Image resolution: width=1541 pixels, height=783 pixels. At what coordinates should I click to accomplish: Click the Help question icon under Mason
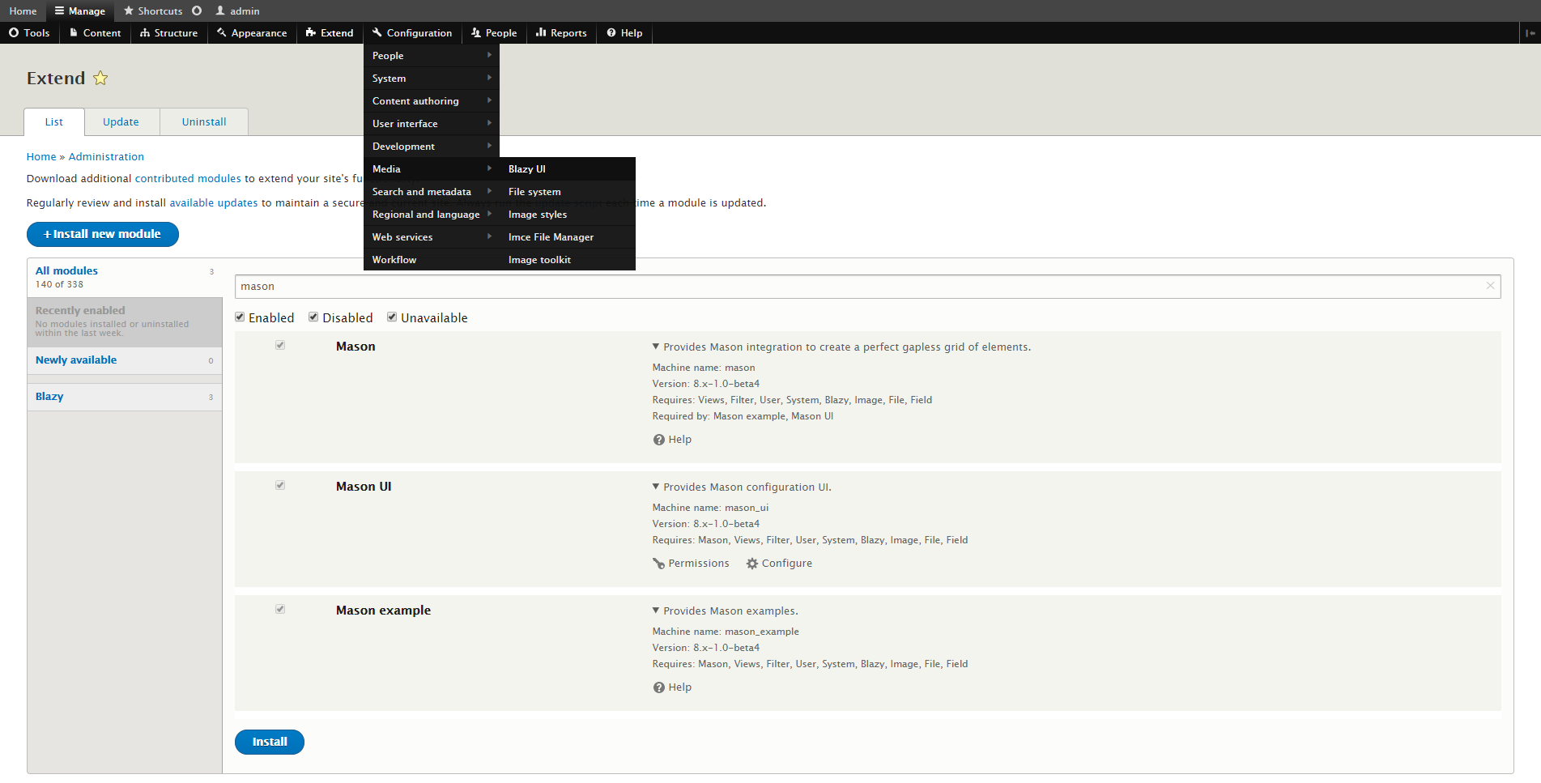pyautogui.click(x=658, y=440)
